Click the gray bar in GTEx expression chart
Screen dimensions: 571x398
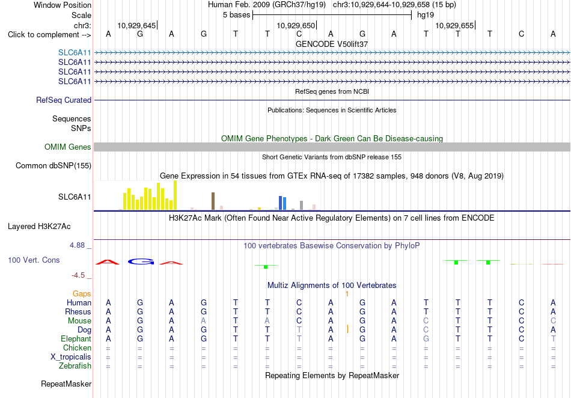[x=301, y=206]
